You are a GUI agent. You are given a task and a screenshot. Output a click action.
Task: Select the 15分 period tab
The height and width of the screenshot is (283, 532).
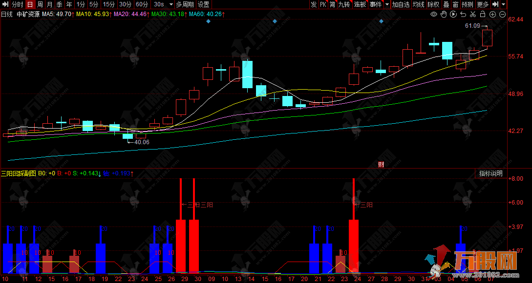(x=108, y=4)
